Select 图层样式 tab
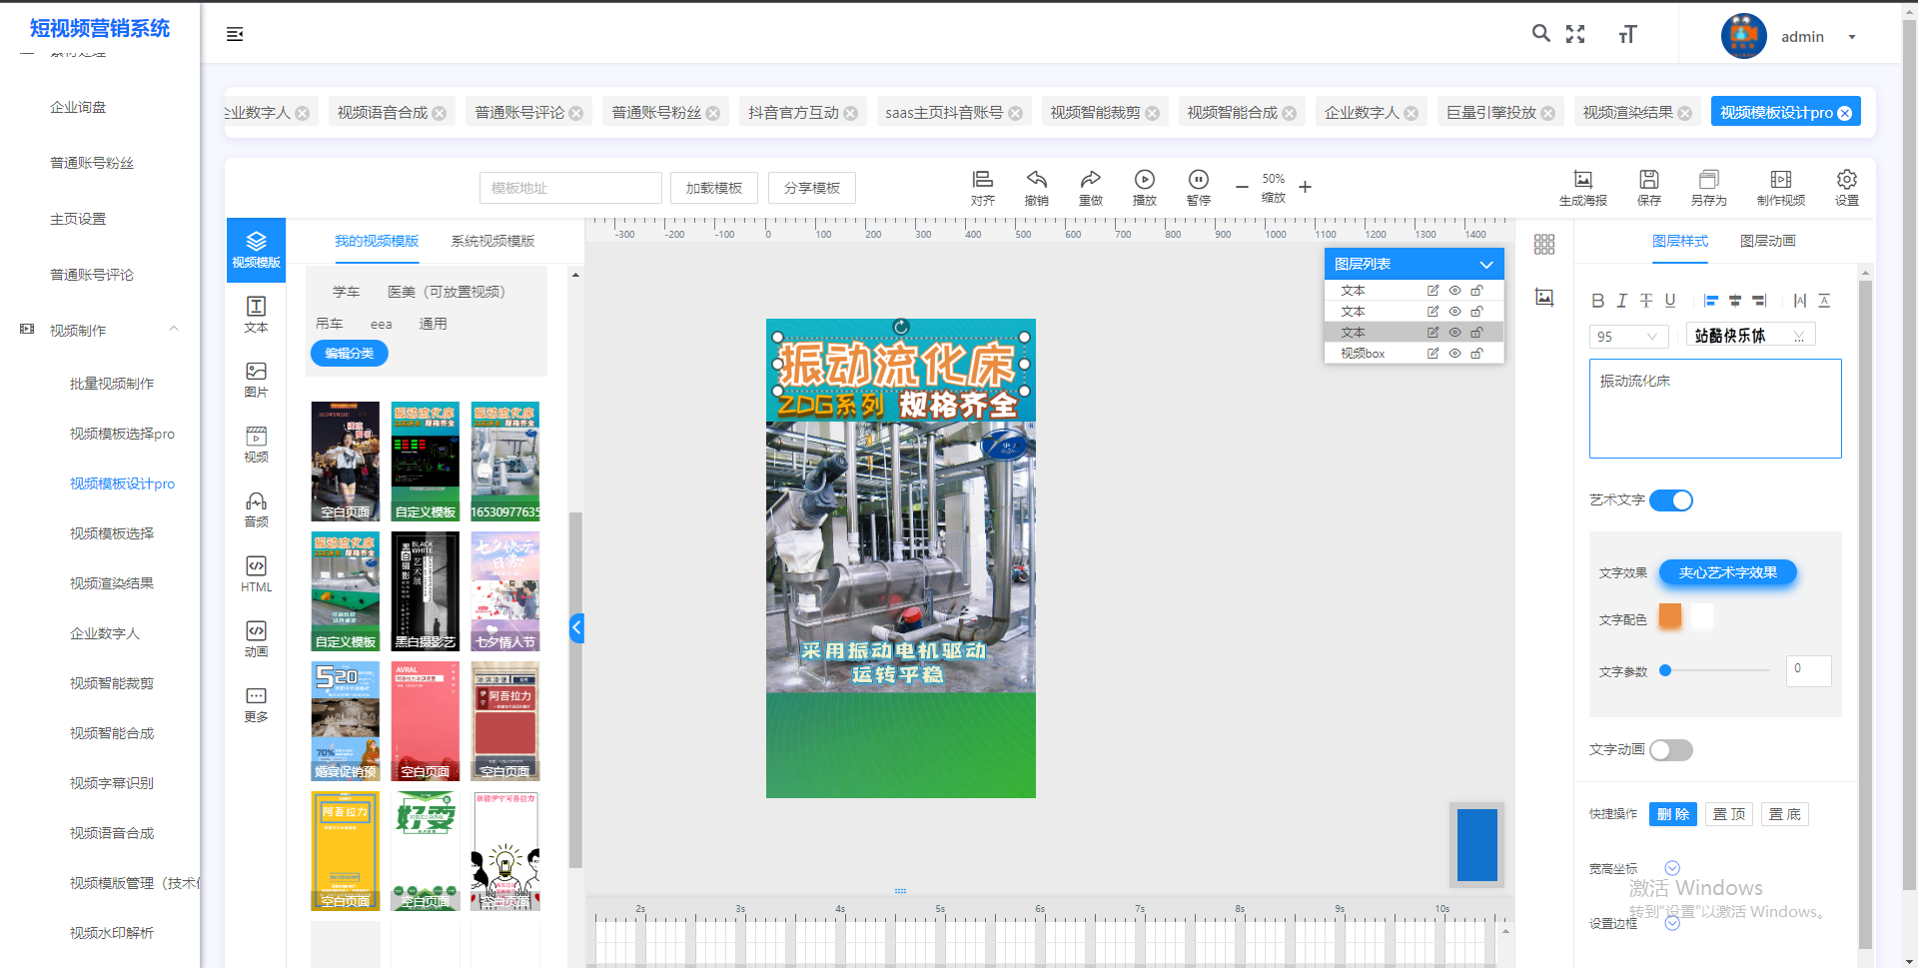The width and height of the screenshot is (1918, 968). click(1679, 241)
